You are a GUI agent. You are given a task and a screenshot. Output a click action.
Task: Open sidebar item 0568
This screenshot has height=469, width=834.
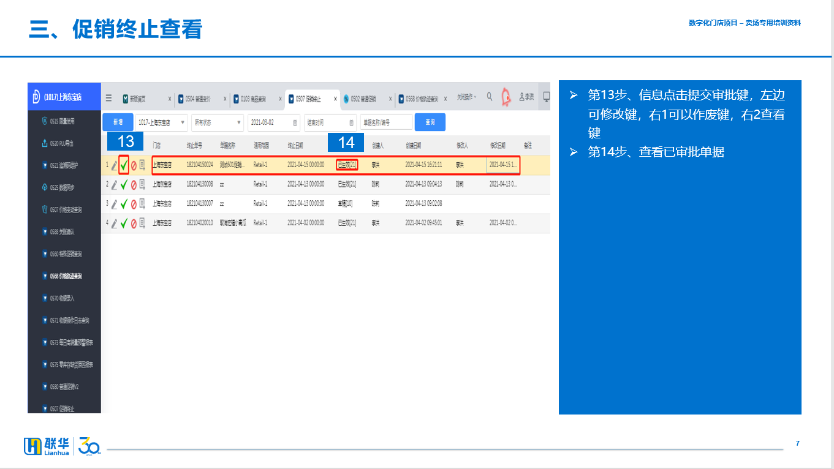pos(64,276)
